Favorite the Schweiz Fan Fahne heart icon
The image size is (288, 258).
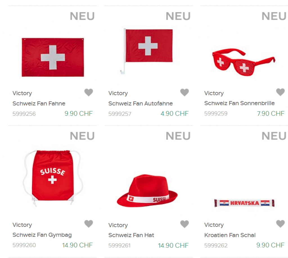(89, 92)
